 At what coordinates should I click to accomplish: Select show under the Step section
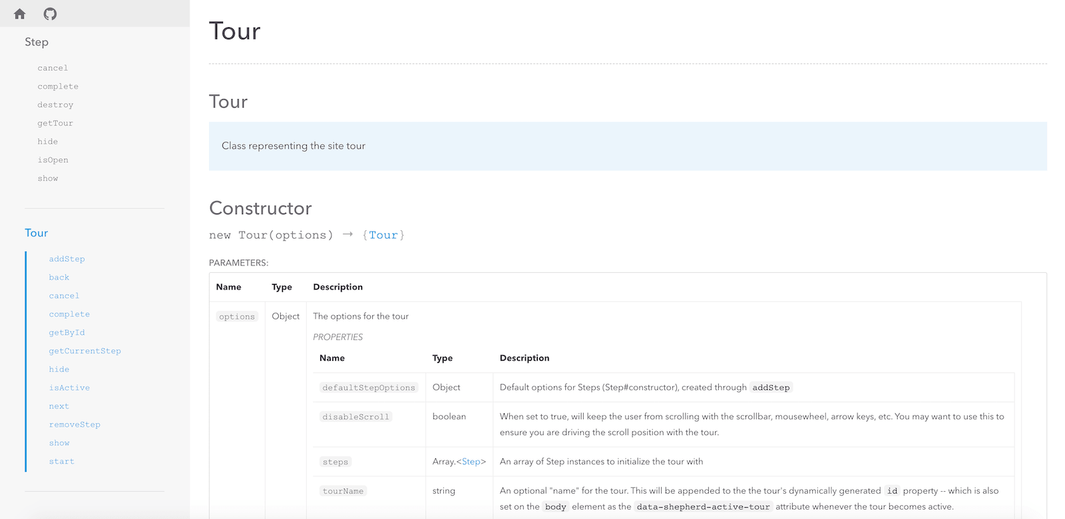[x=48, y=178]
